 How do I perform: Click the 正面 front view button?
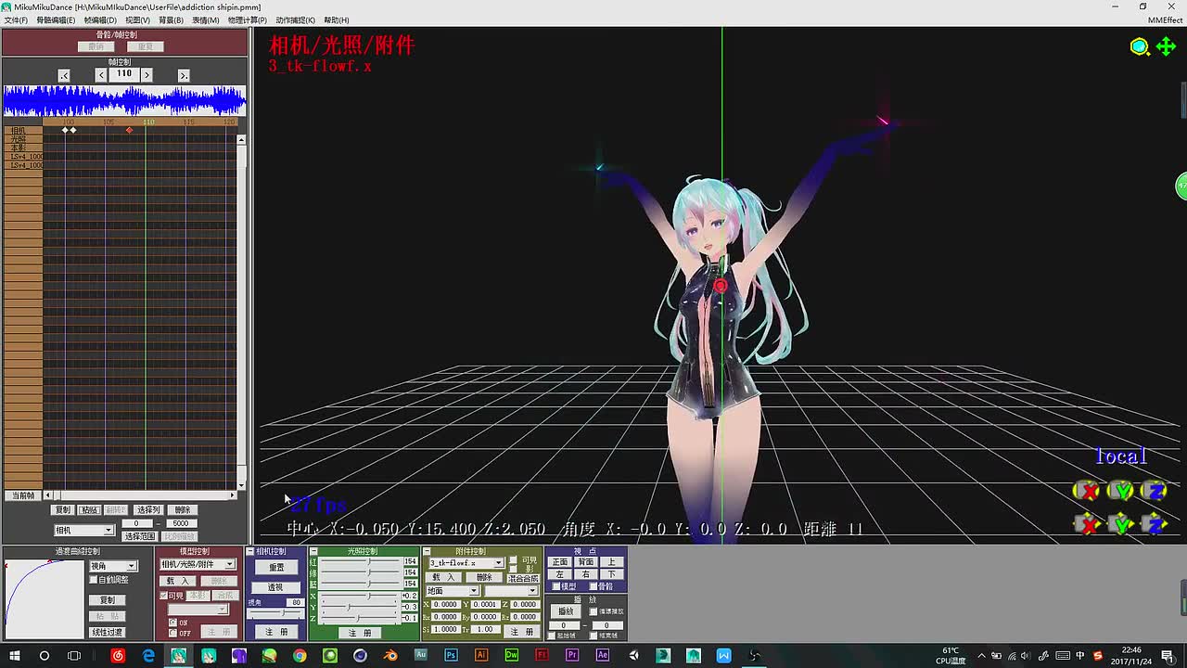tap(560, 561)
